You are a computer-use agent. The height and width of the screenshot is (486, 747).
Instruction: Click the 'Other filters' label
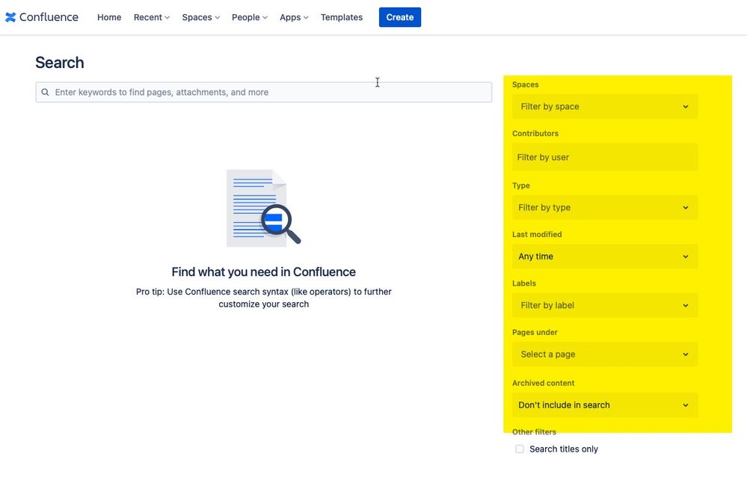pyautogui.click(x=534, y=431)
